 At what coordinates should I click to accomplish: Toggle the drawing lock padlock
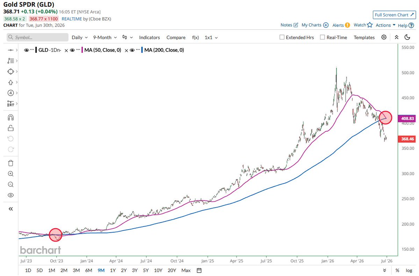point(10,128)
